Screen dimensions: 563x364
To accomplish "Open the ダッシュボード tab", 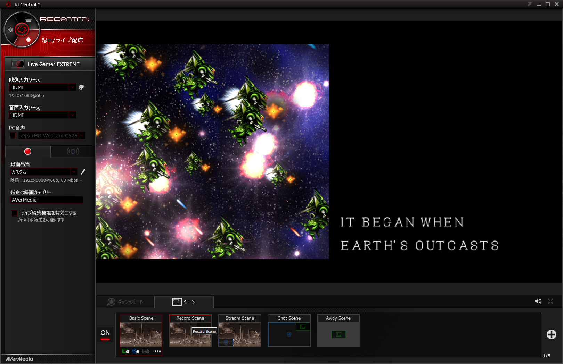I will pos(125,302).
